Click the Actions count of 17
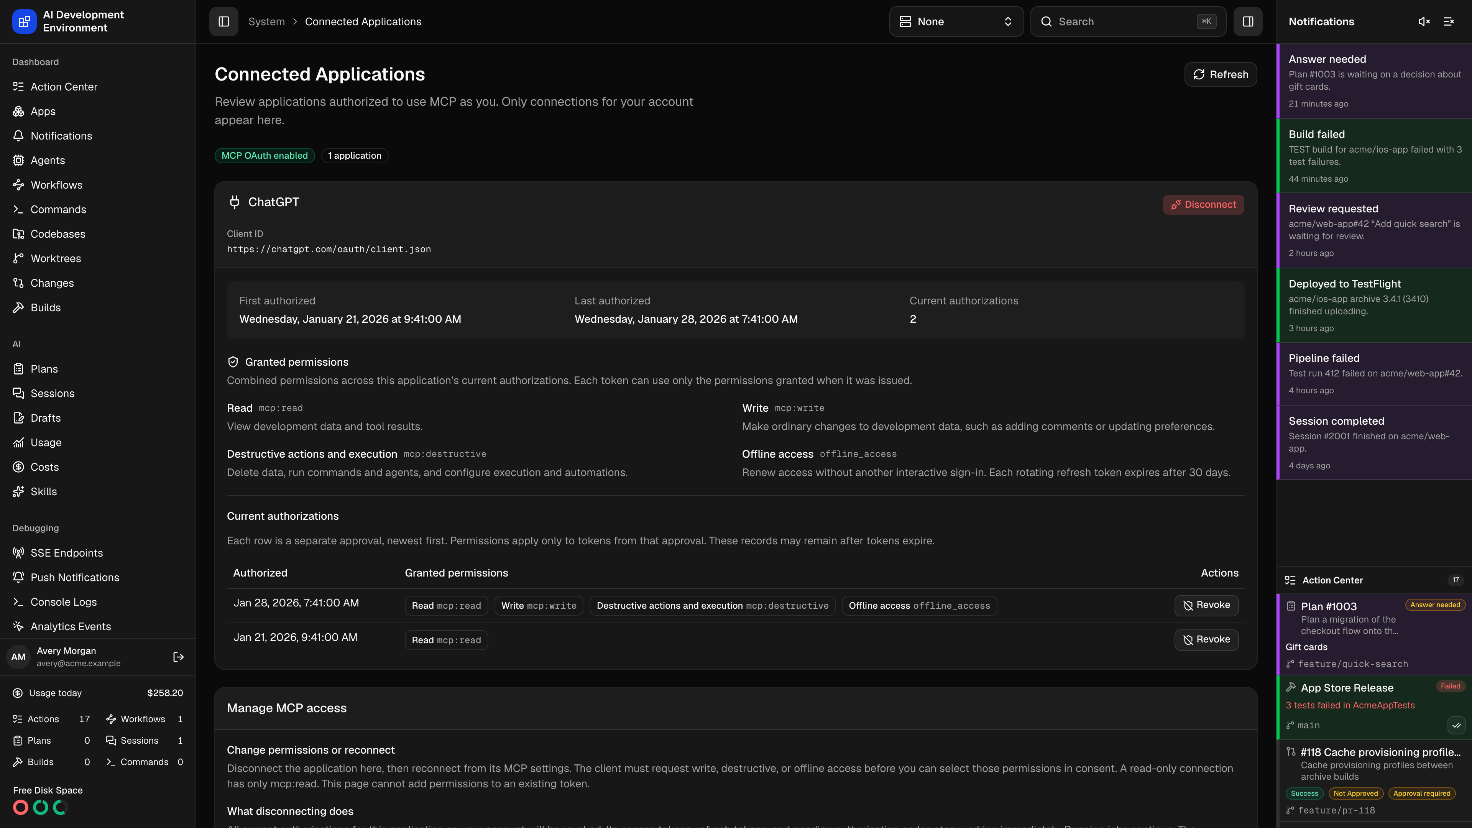Image resolution: width=1472 pixels, height=828 pixels. [x=84, y=719]
